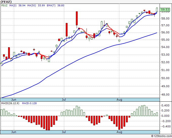
Task: Select the MA(50) legend label
Action: click(32, 6)
